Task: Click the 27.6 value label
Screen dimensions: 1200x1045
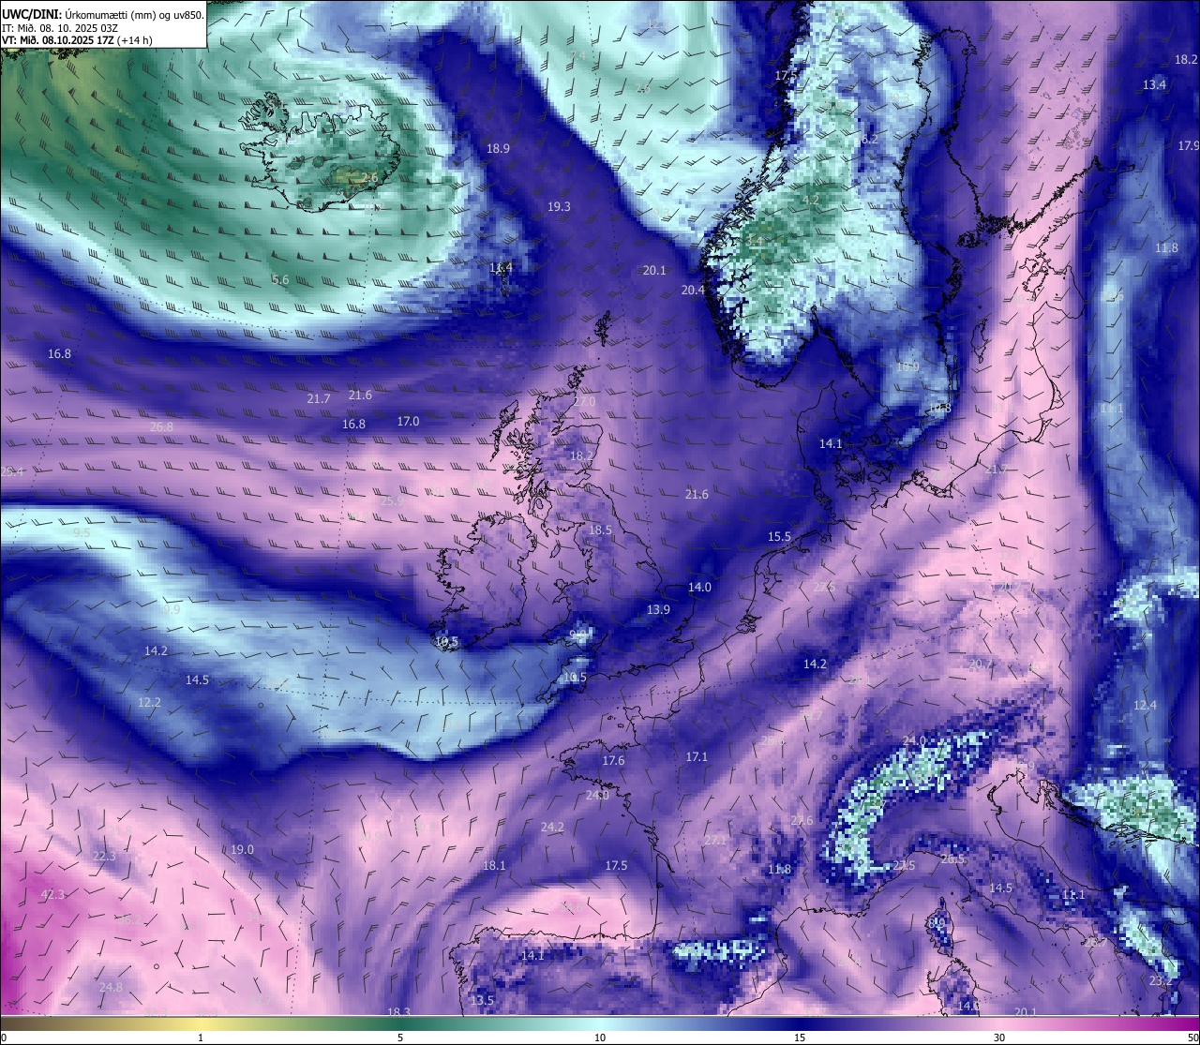Action: point(802,820)
